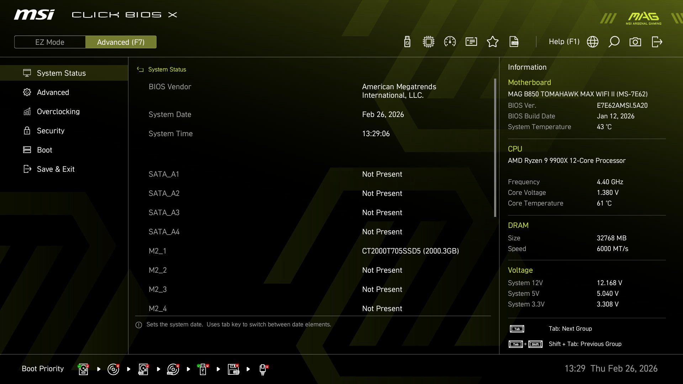
Task: Open BIOS search with the magnifier icon
Action: pyautogui.click(x=614, y=42)
